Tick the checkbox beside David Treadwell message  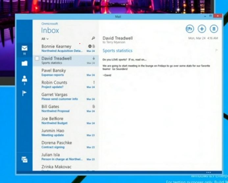pos(37,58)
